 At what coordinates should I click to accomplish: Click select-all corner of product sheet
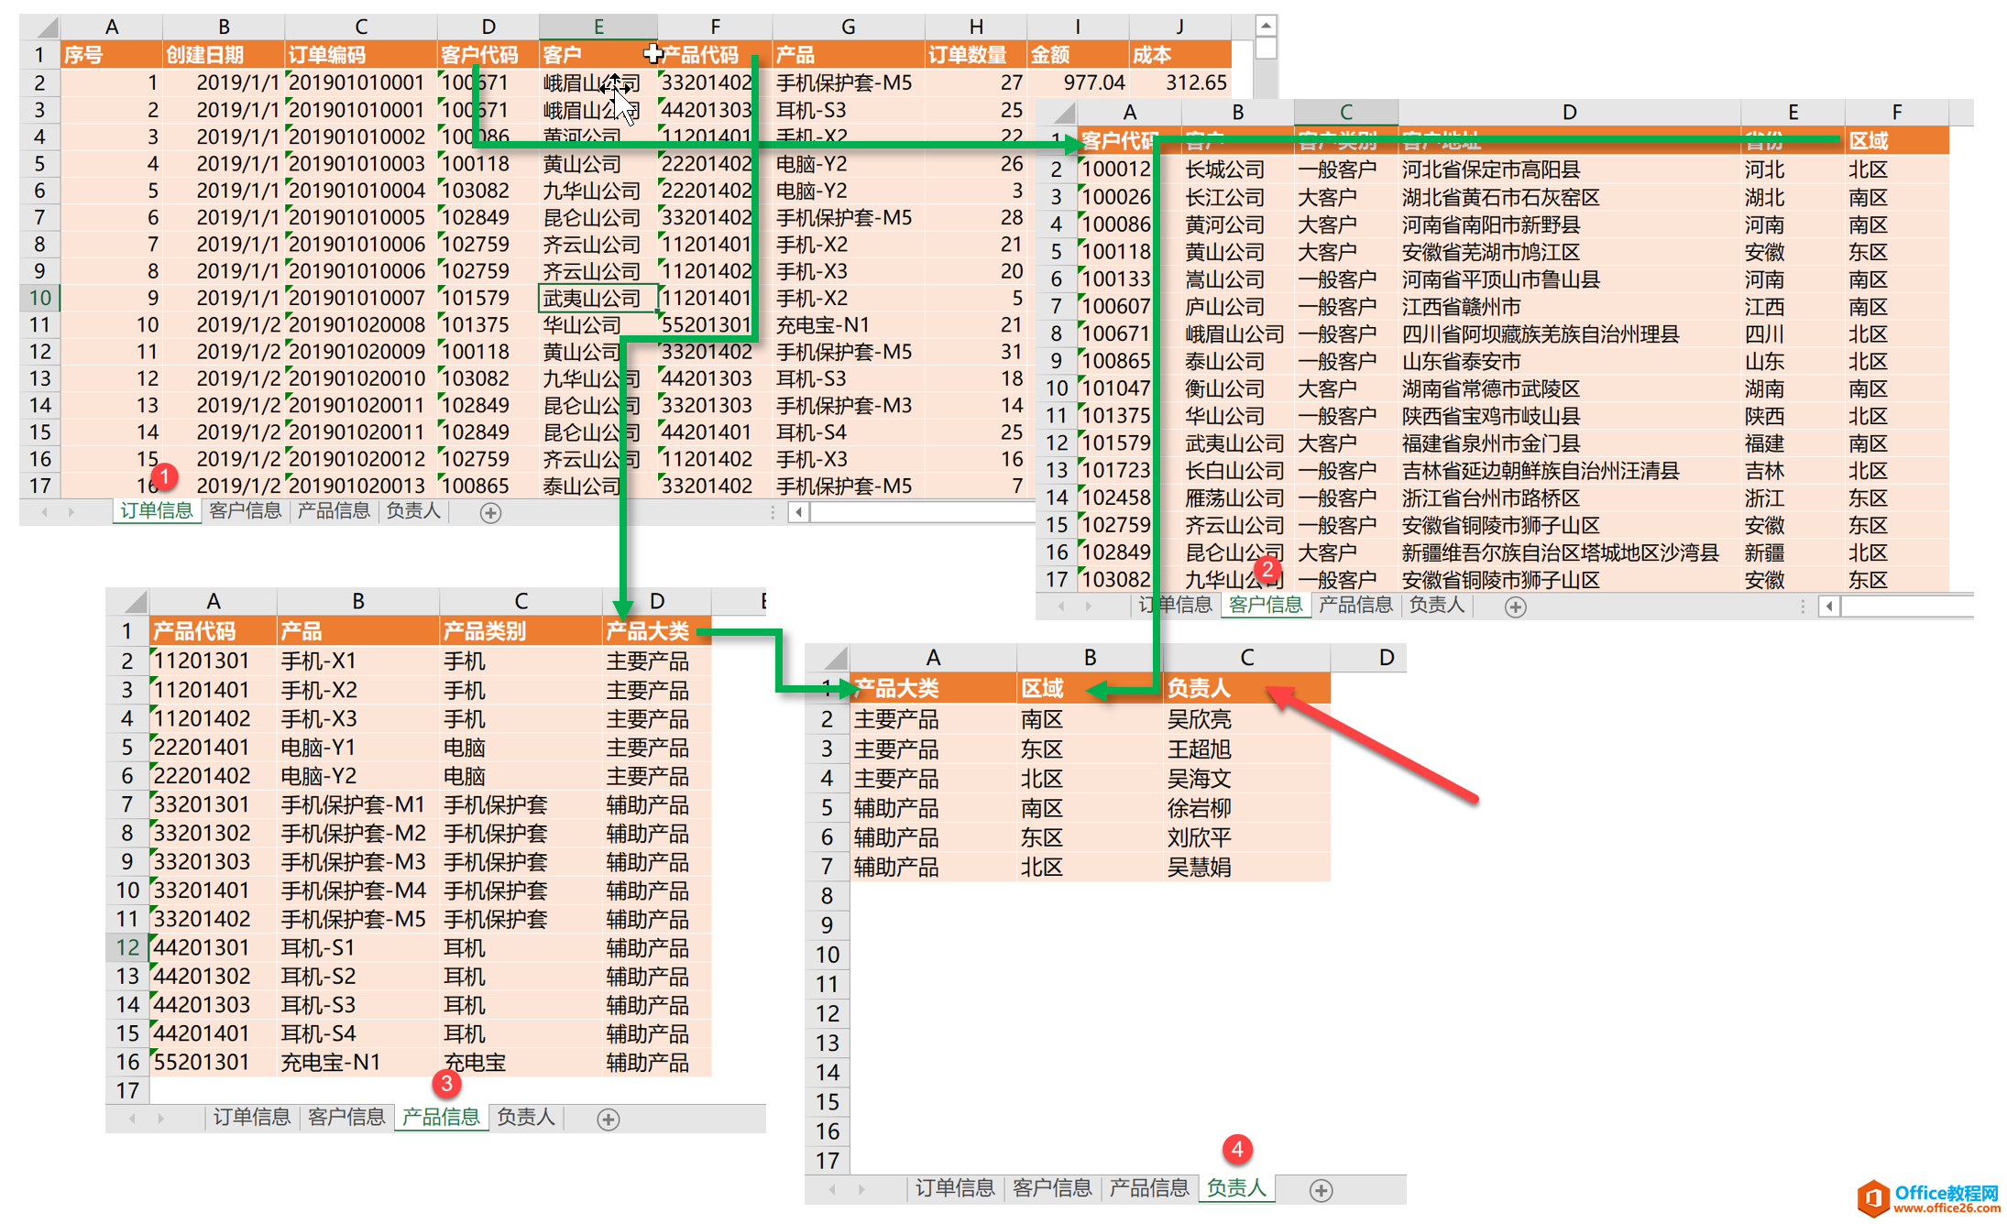click(128, 601)
